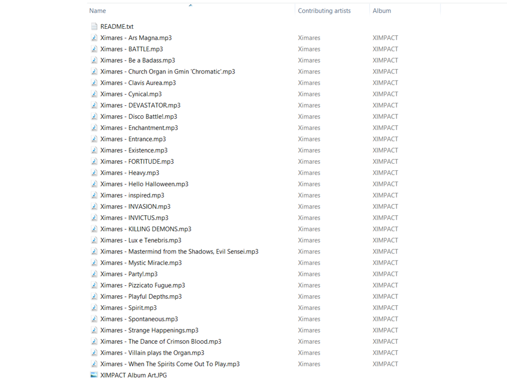
Task: Select file Ximares - Playful Depths.mp3
Action: coord(141,297)
